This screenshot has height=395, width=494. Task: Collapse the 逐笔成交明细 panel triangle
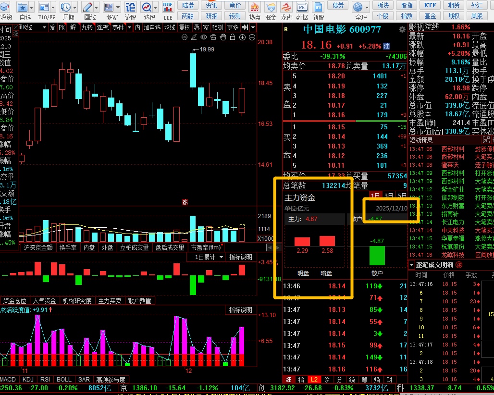pos(411,265)
